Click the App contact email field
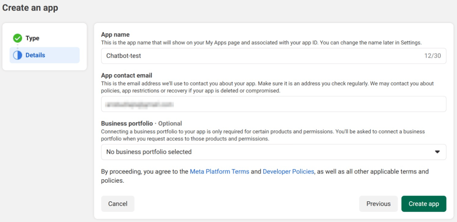This screenshot has height=222, width=457. pyautogui.click(x=234, y=104)
